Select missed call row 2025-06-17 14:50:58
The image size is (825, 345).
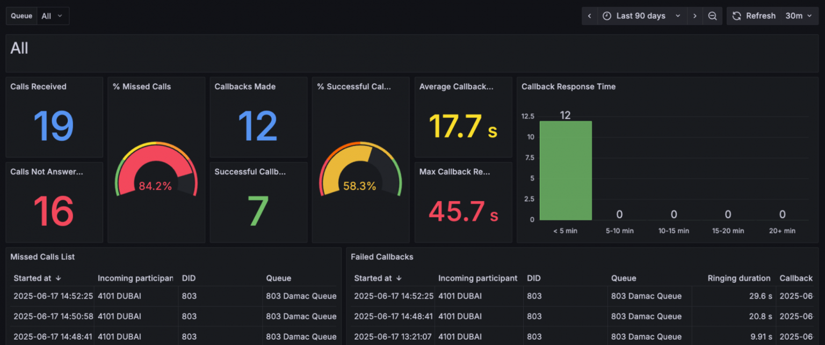(x=175, y=317)
